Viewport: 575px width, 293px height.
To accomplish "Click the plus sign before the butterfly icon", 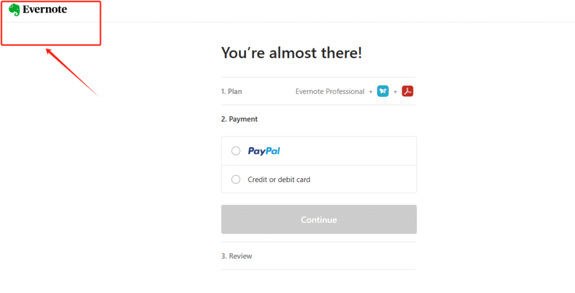I will click(371, 91).
